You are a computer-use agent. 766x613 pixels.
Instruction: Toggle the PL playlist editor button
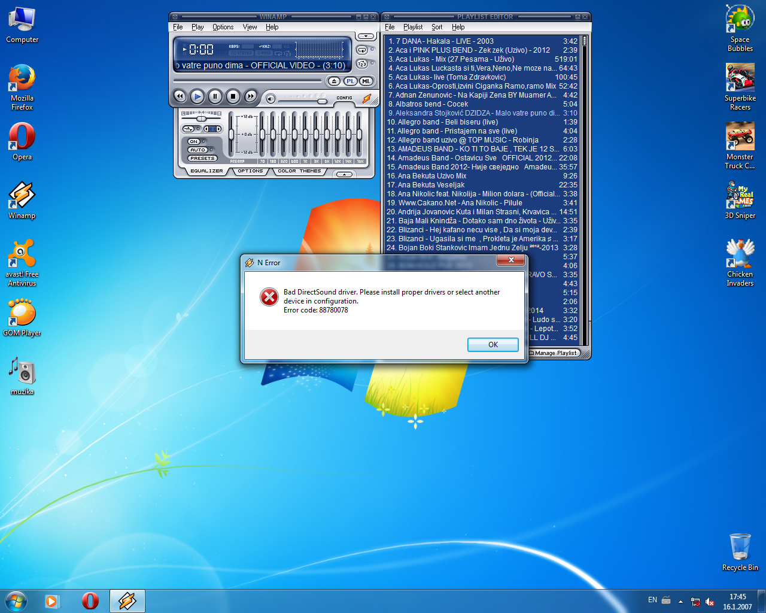[350, 81]
